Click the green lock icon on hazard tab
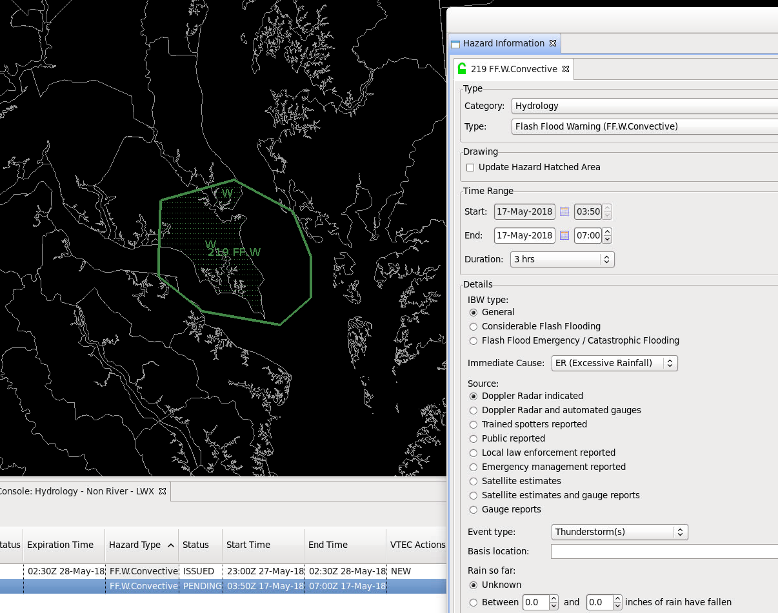This screenshot has height=613, width=778. point(462,69)
